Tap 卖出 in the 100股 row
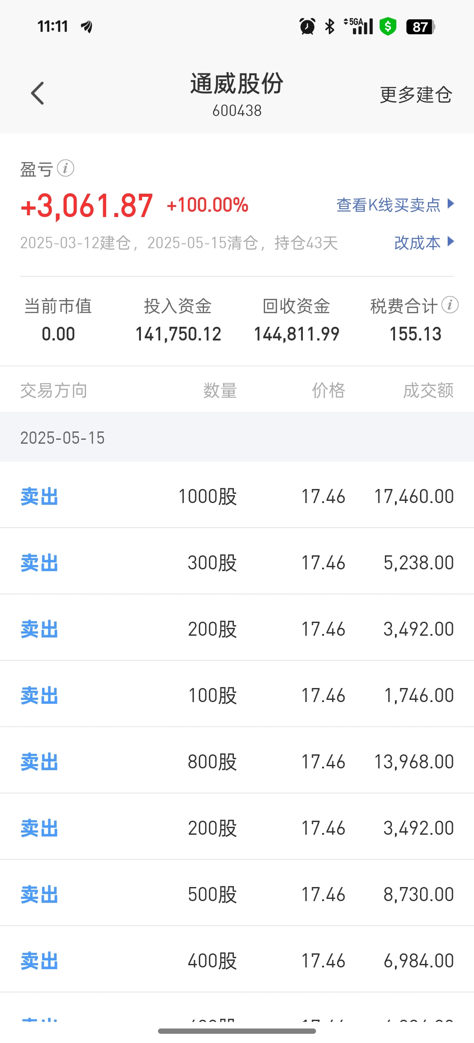This screenshot has height=1043, width=474. (x=39, y=695)
